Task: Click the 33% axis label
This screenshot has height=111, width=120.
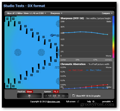Action: 77,60
